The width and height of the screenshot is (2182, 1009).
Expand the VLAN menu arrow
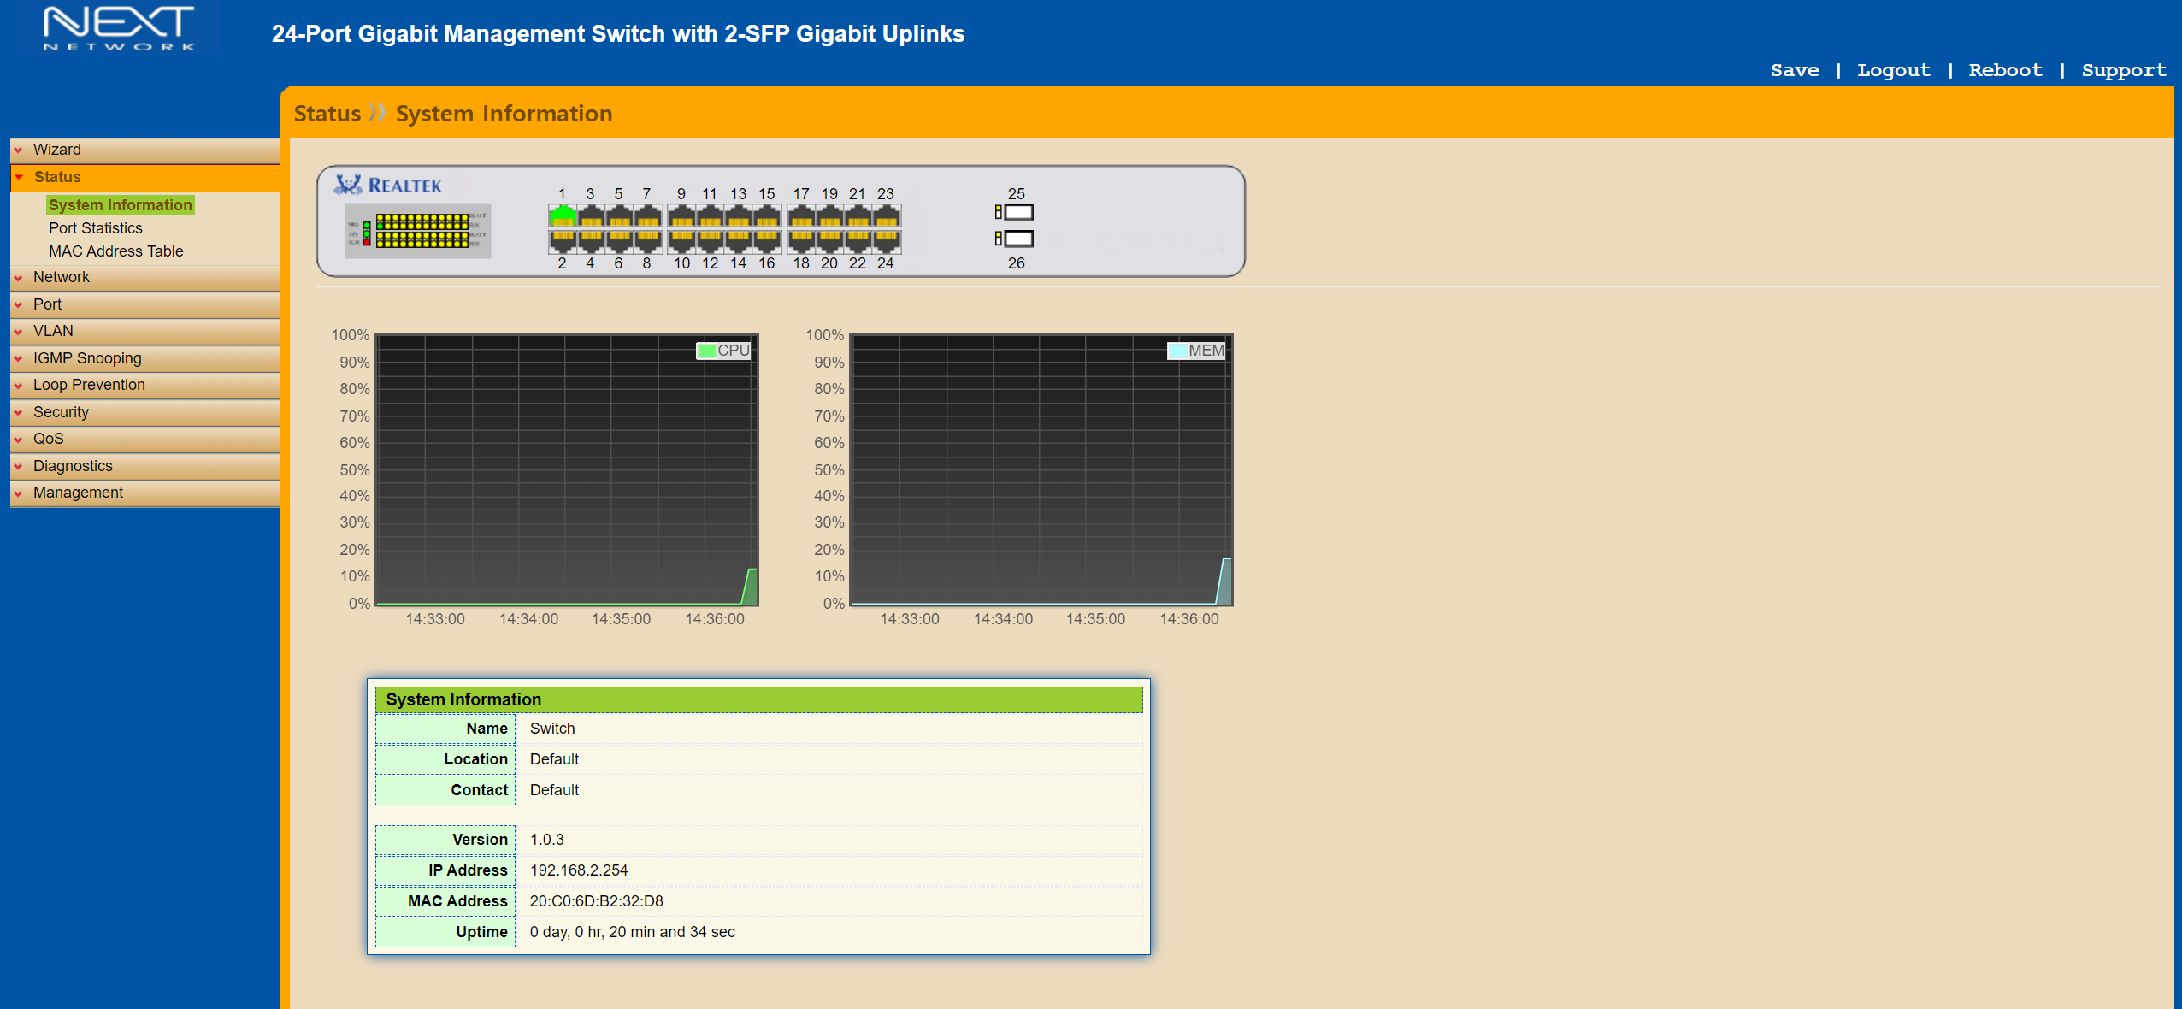click(18, 332)
